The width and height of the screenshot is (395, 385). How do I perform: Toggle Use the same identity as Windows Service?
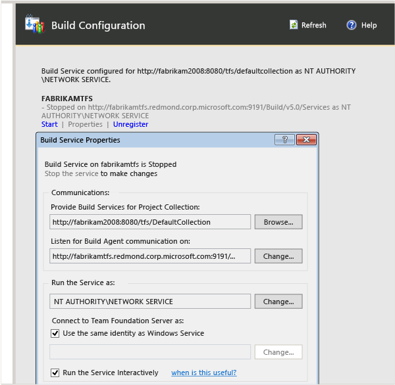click(x=55, y=334)
